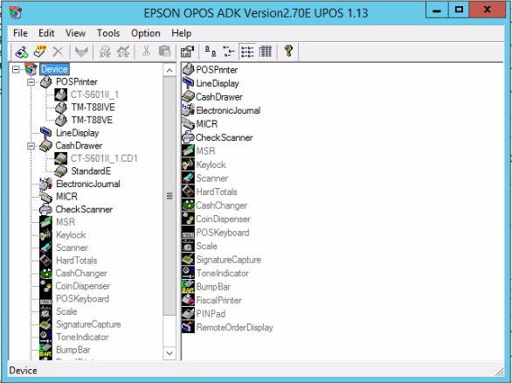Click the tree panel scrollbar thumb
The height and width of the screenshot is (383, 512).
click(x=170, y=196)
